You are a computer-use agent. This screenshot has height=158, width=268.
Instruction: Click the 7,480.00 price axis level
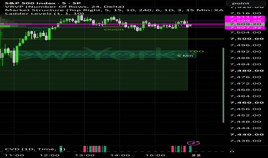[x=247, y=71]
